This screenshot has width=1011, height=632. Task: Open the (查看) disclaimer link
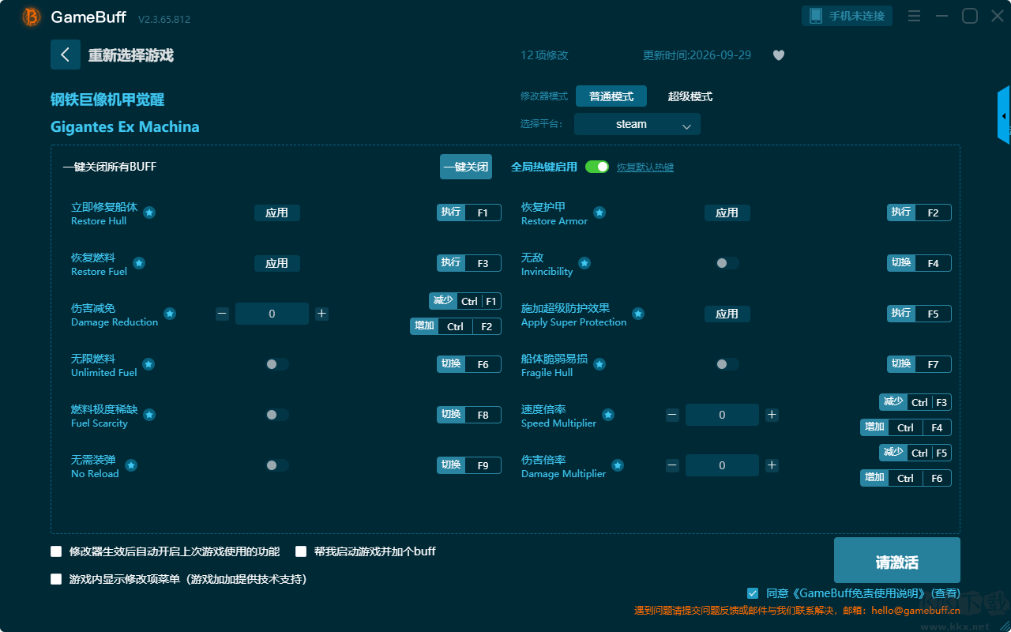pyautogui.click(x=945, y=593)
